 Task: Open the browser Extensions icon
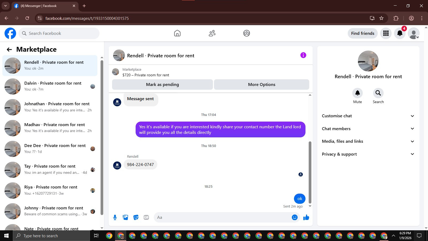click(x=396, y=18)
